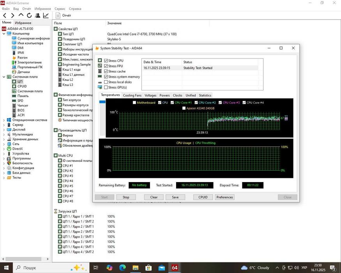Open the Файл menu
Screen dimensions: 341x273
pos(6,9)
